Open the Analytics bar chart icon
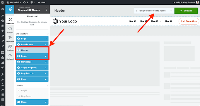The width and height of the screenshot is (200, 106). pyautogui.click(x=3, y=63)
